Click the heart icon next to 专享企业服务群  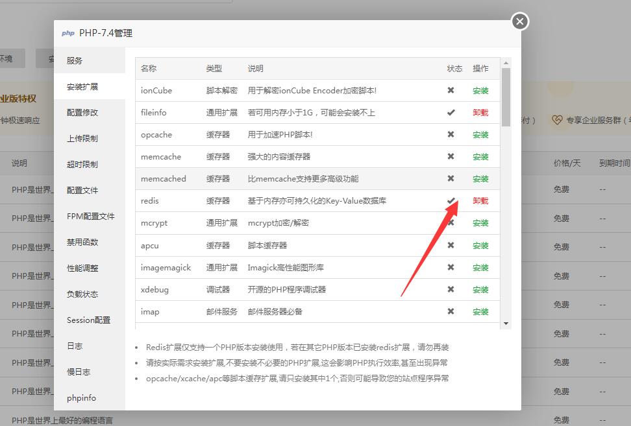[x=557, y=120]
